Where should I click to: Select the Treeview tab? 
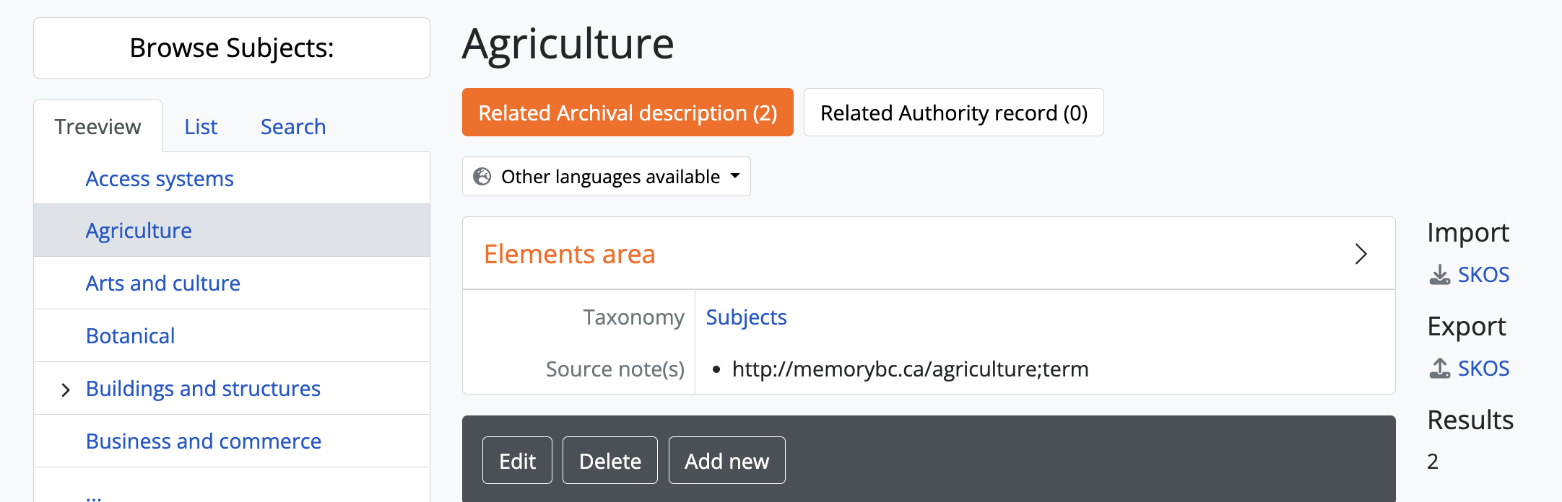(97, 127)
